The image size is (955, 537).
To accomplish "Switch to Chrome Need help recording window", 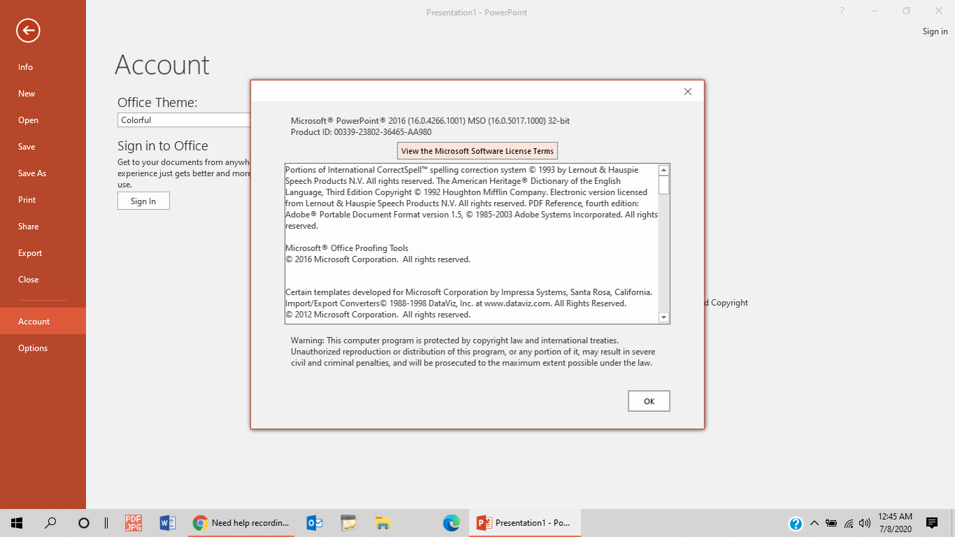I will [x=242, y=523].
